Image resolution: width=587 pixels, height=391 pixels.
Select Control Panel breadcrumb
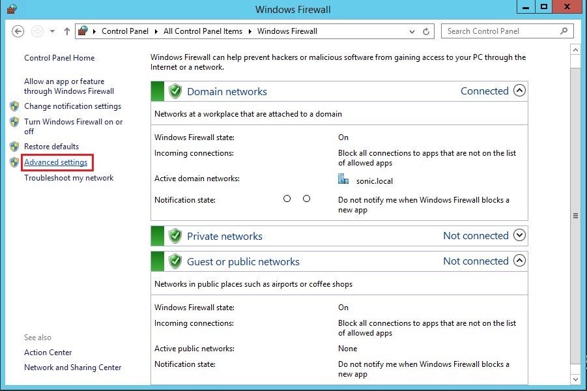pyautogui.click(x=125, y=31)
